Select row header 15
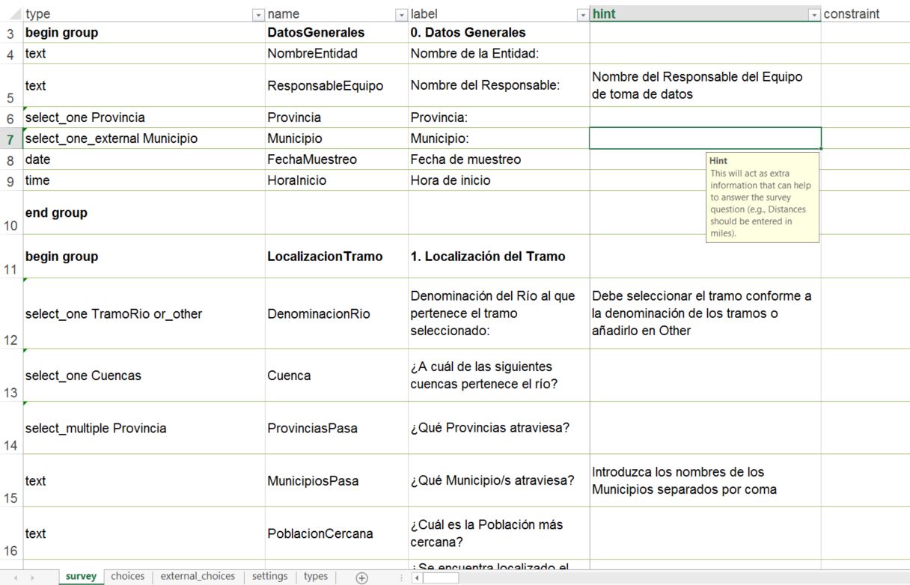 [11, 481]
